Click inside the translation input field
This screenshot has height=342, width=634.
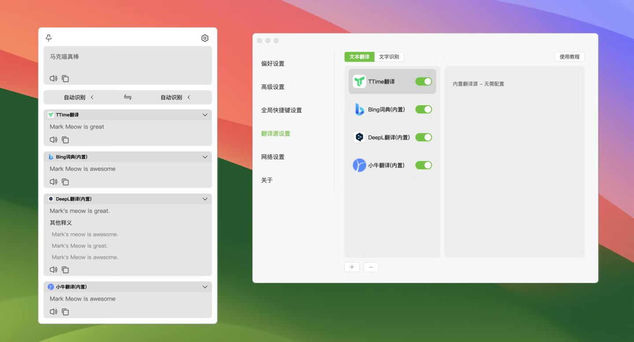click(x=128, y=62)
